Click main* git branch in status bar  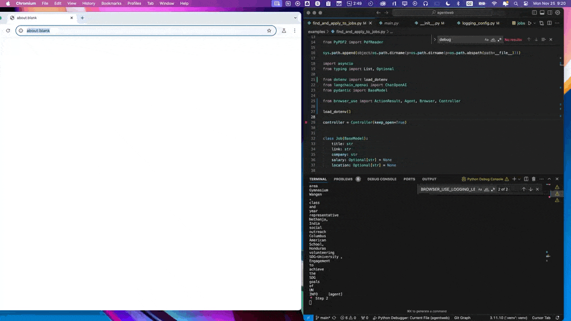pos(323,317)
